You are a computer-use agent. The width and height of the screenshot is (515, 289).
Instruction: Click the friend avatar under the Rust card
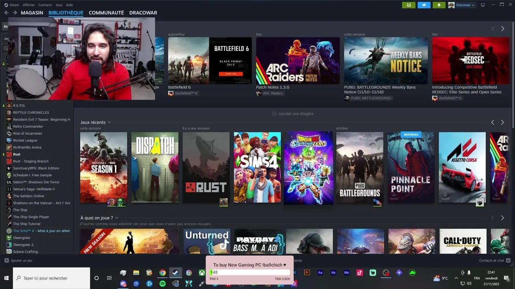point(224,202)
